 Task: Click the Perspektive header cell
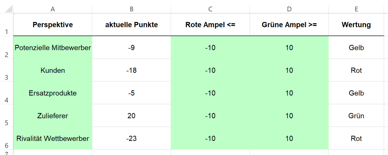[x=53, y=25]
